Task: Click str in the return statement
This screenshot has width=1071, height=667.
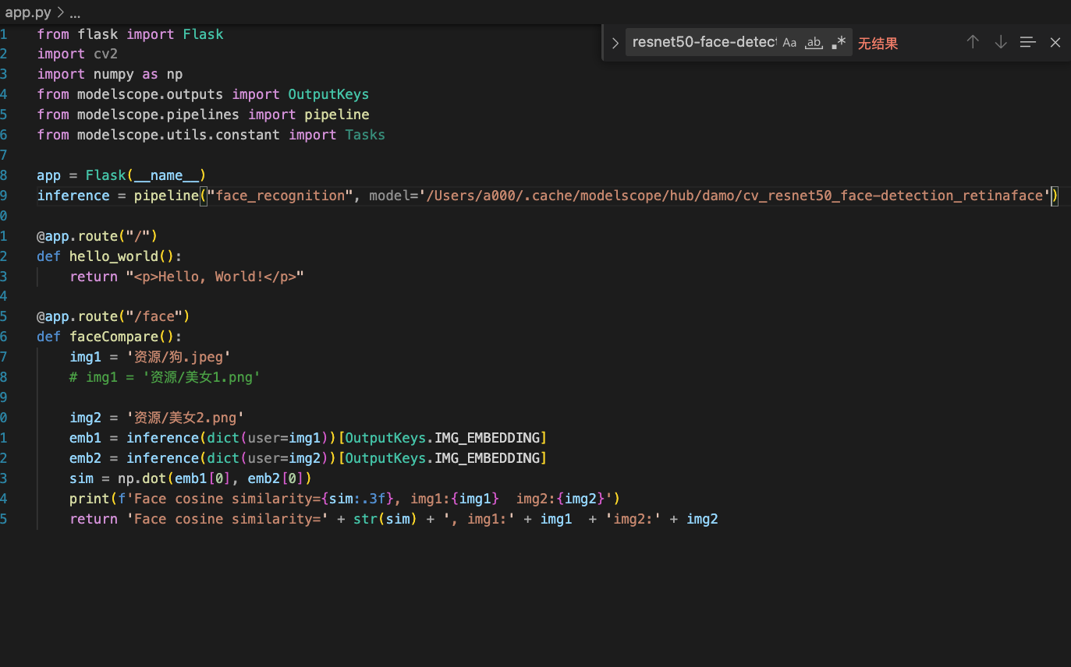Action: pos(365,519)
